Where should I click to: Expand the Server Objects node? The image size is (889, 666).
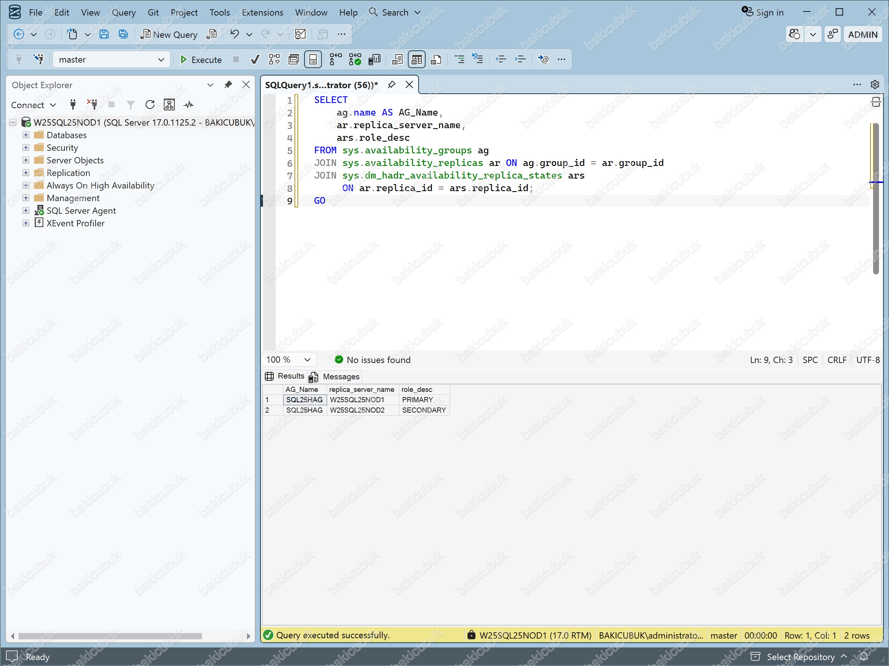(x=26, y=160)
